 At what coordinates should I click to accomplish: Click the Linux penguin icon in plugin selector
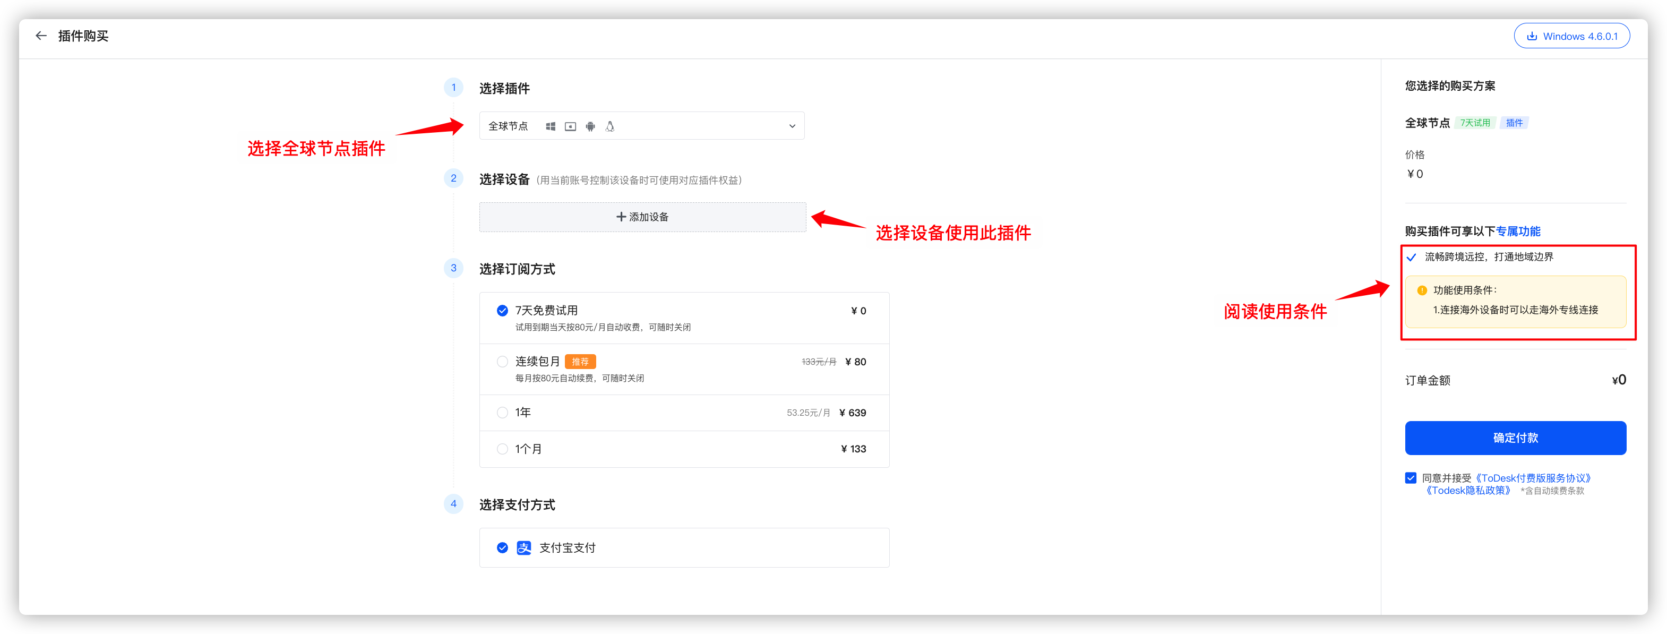(x=609, y=126)
